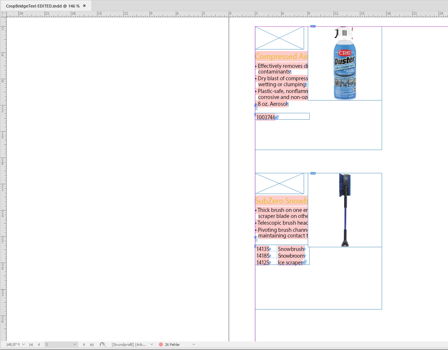The image size is (448, 350).
Task: Click the link badge on Duster image
Action: click(x=313, y=26)
